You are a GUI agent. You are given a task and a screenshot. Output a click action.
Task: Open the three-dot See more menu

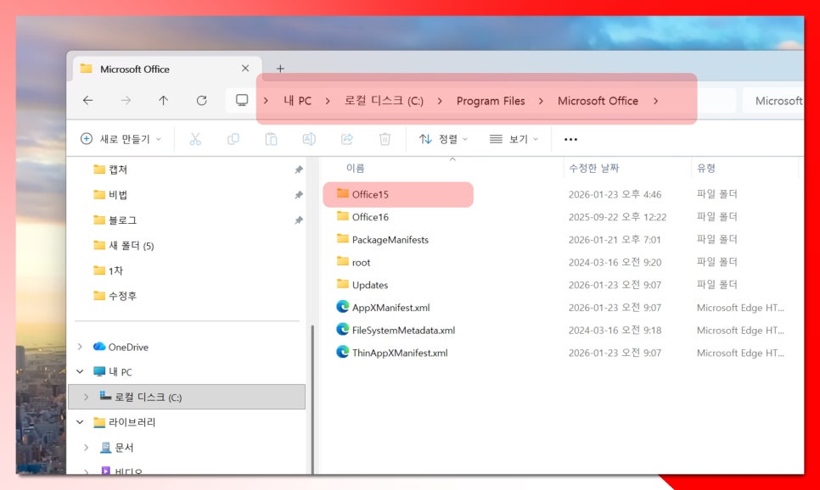570,140
